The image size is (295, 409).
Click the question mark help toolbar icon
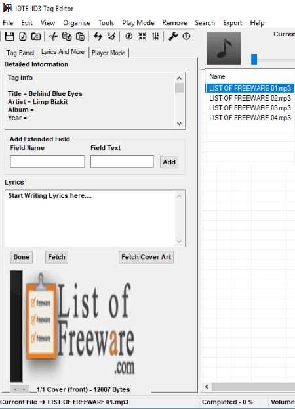(x=186, y=36)
